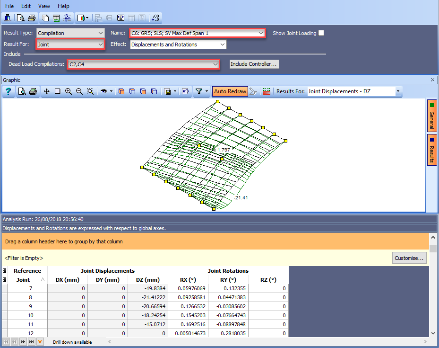
Task: Toggle the Auto Redraw button
Action: point(230,91)
